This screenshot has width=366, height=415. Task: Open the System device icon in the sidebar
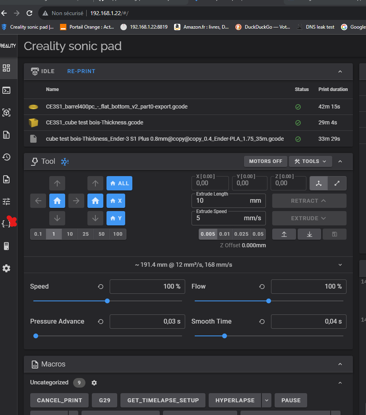pyautogui.click(x=6, y=246)
